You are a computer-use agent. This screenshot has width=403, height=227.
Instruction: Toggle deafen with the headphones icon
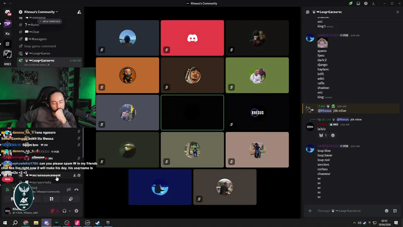tap(65, 211)
